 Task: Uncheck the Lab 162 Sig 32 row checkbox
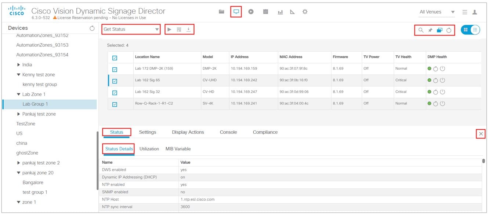115,93
